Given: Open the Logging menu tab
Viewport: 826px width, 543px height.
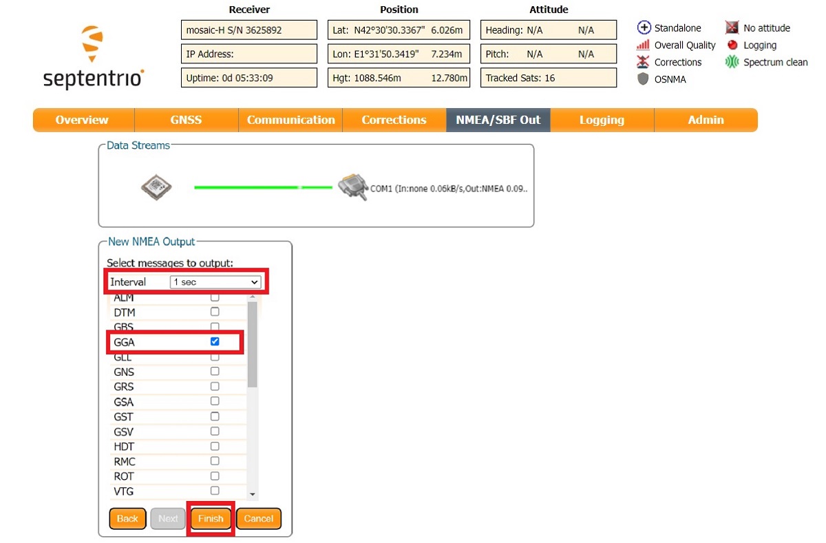Looking at the screenshot, I should pos(601,120).
